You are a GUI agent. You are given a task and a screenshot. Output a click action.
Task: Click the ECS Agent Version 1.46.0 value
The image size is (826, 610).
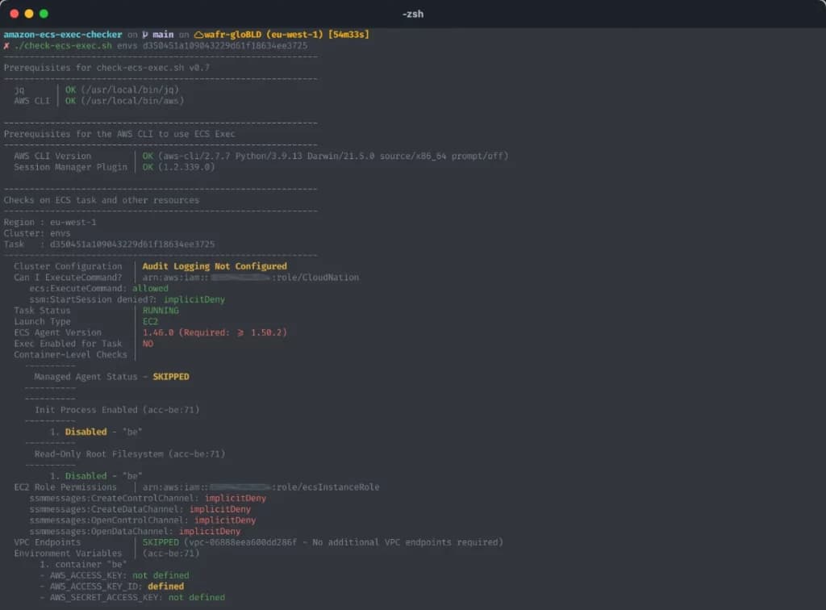pyautogui.click(x=158, y=332)
